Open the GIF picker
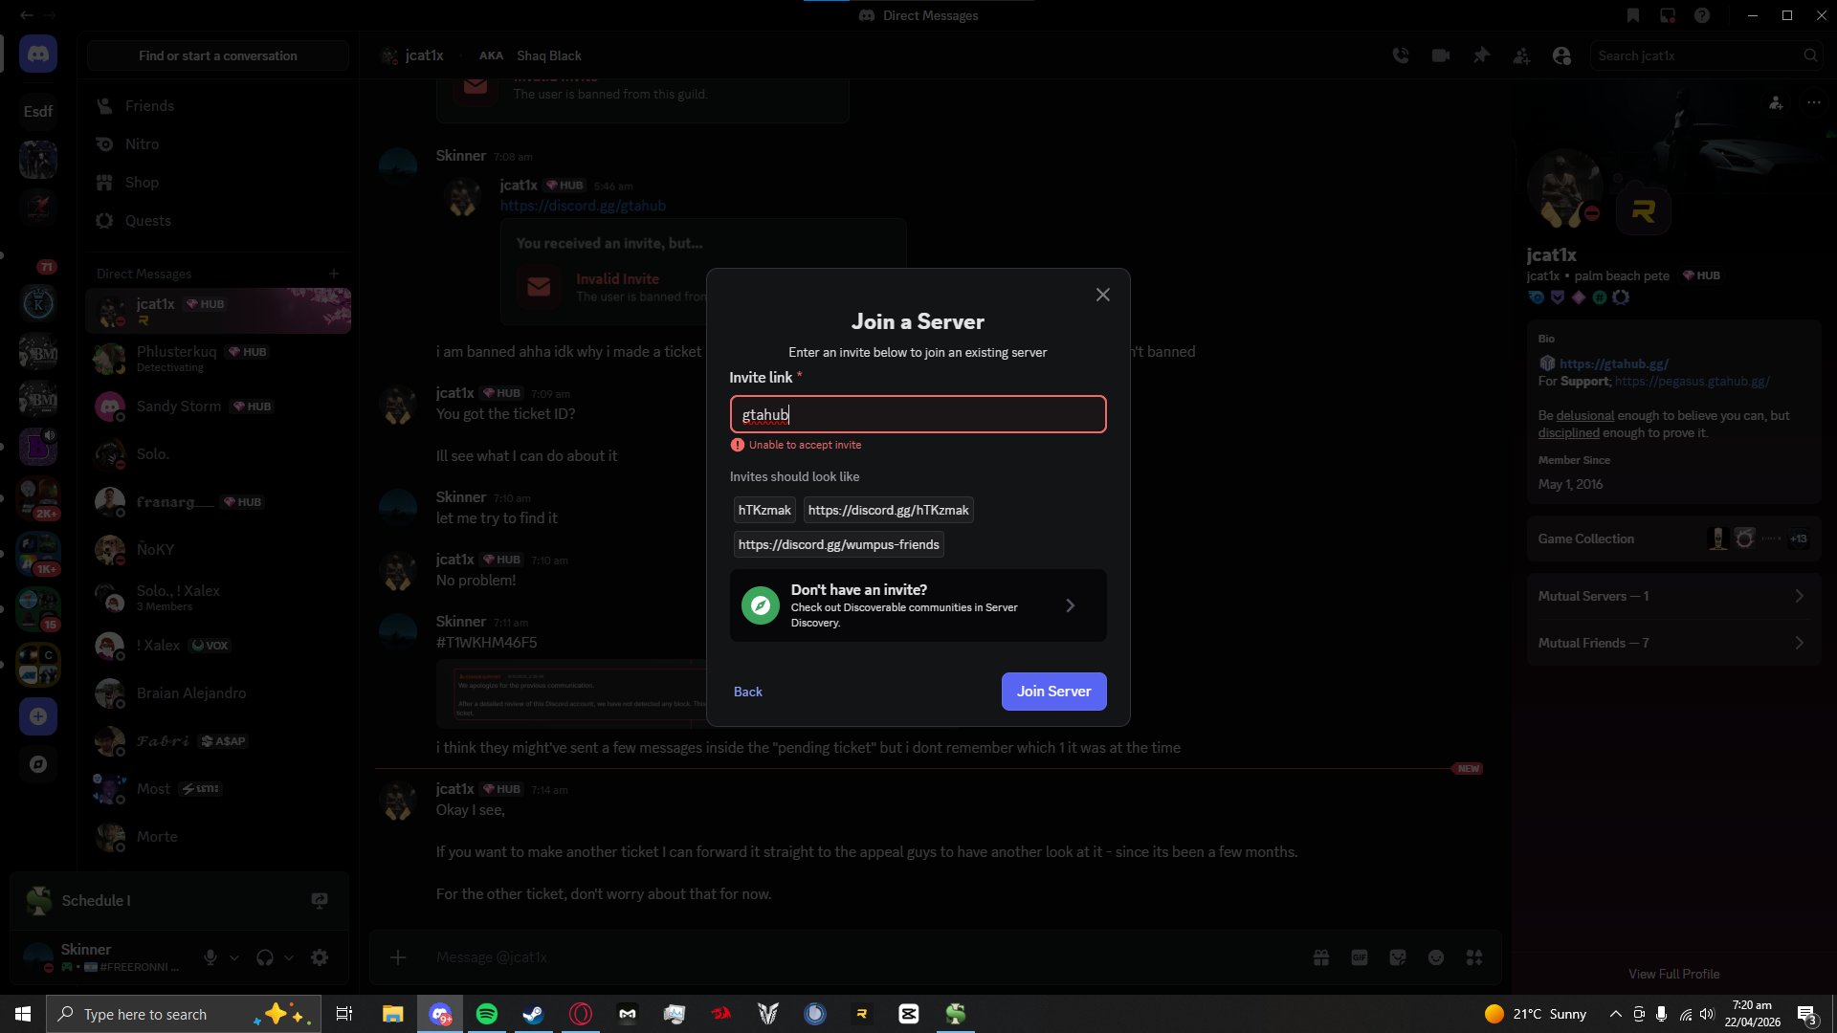 pyautogui.click(x=1360, y=957)
